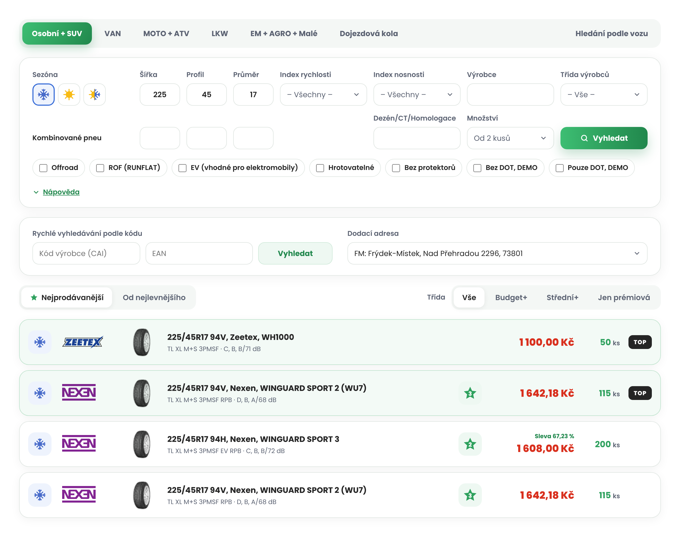Image resolution: width=680 pixels, height=537 pixels.
Task: Open the Třída výrobců dropdown
Action: pos(603,95)
